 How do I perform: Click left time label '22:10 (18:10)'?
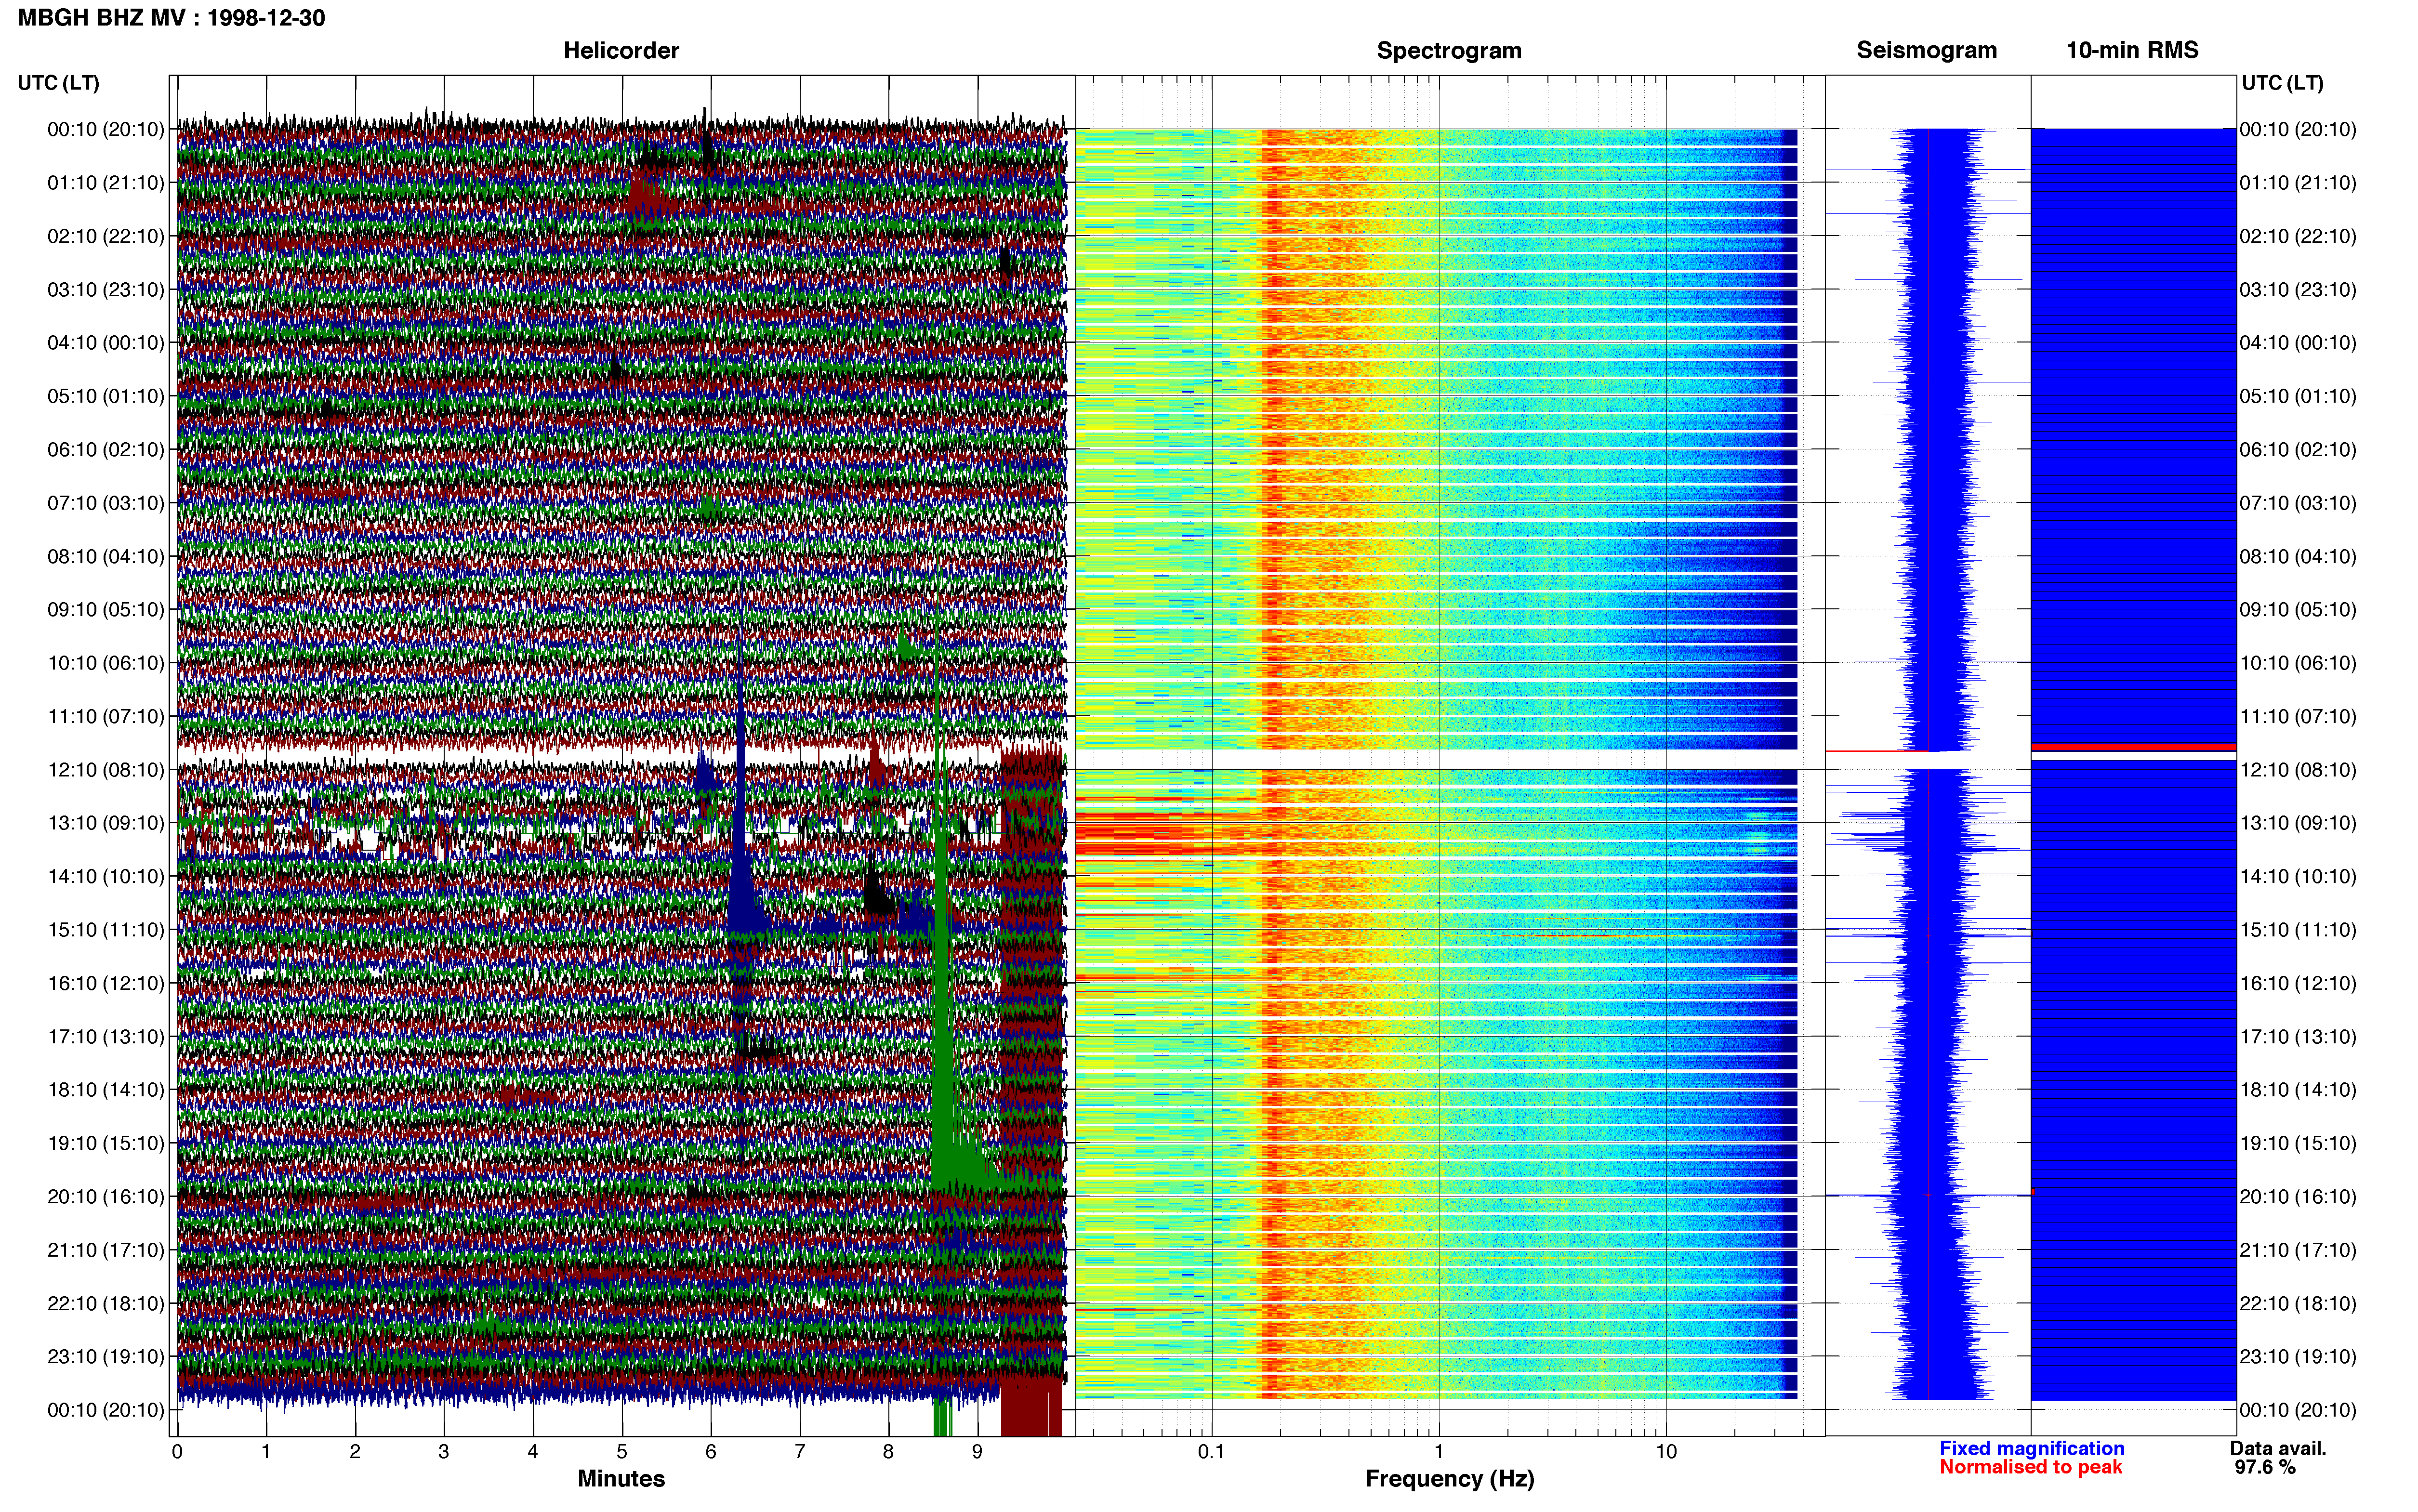coord(106,1304)
